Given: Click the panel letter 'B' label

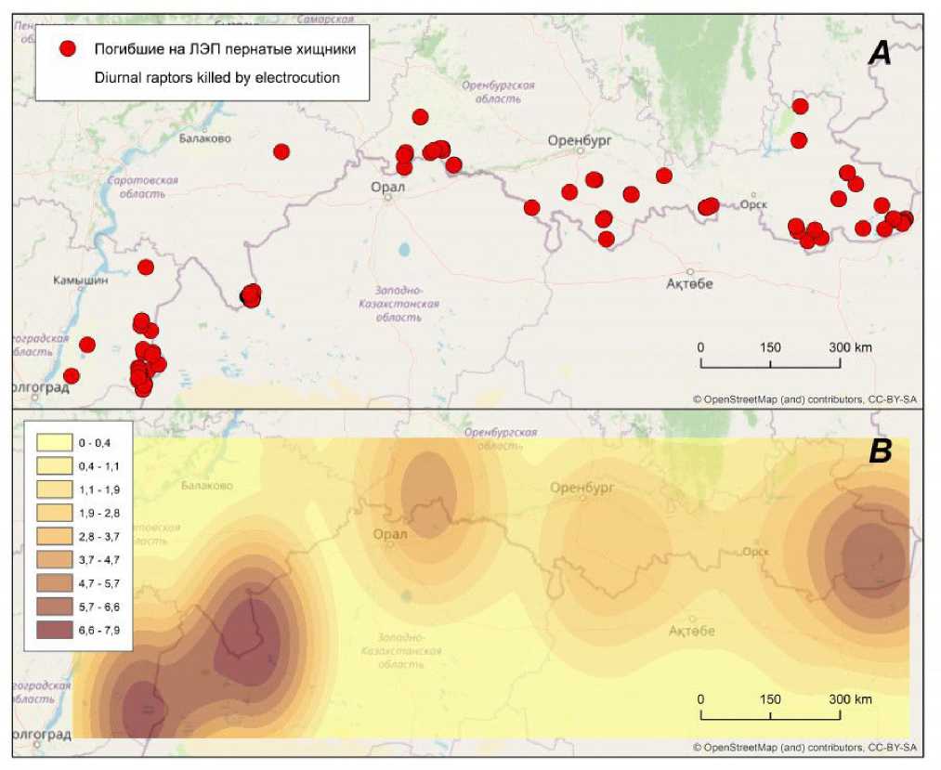Looking at the screenshot, I should point(881,450).
